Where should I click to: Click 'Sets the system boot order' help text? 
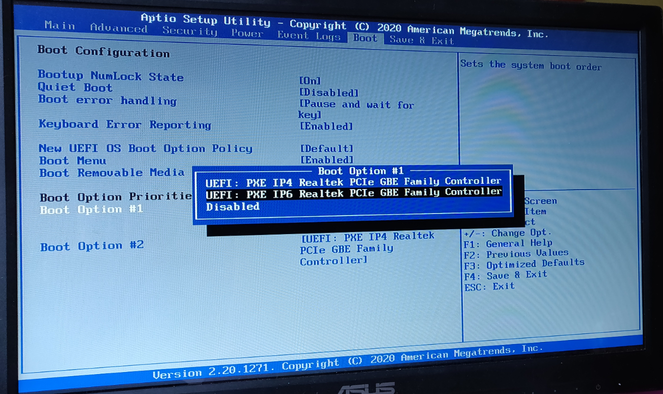[x=531, y=66]
